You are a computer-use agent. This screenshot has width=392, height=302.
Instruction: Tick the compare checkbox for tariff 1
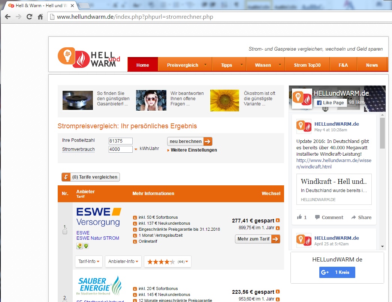point(65,232)
